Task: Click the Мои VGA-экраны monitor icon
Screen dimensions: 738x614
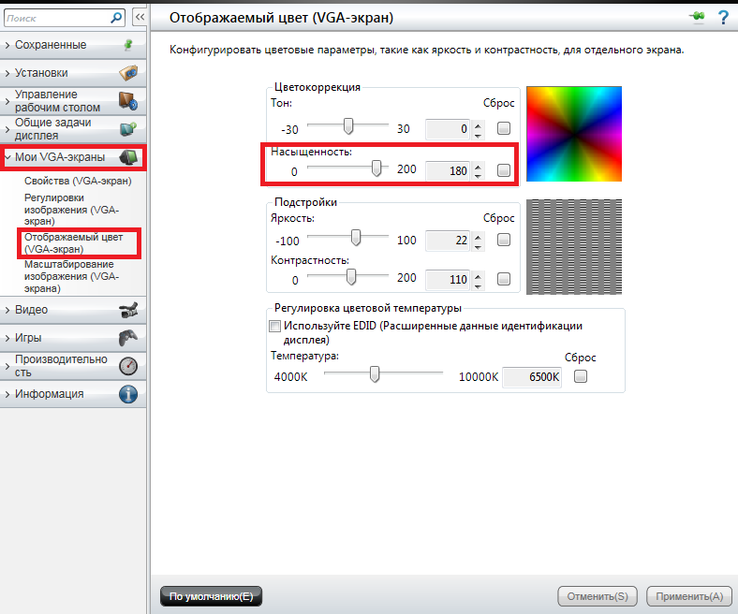Action: [x=128, y=157]
